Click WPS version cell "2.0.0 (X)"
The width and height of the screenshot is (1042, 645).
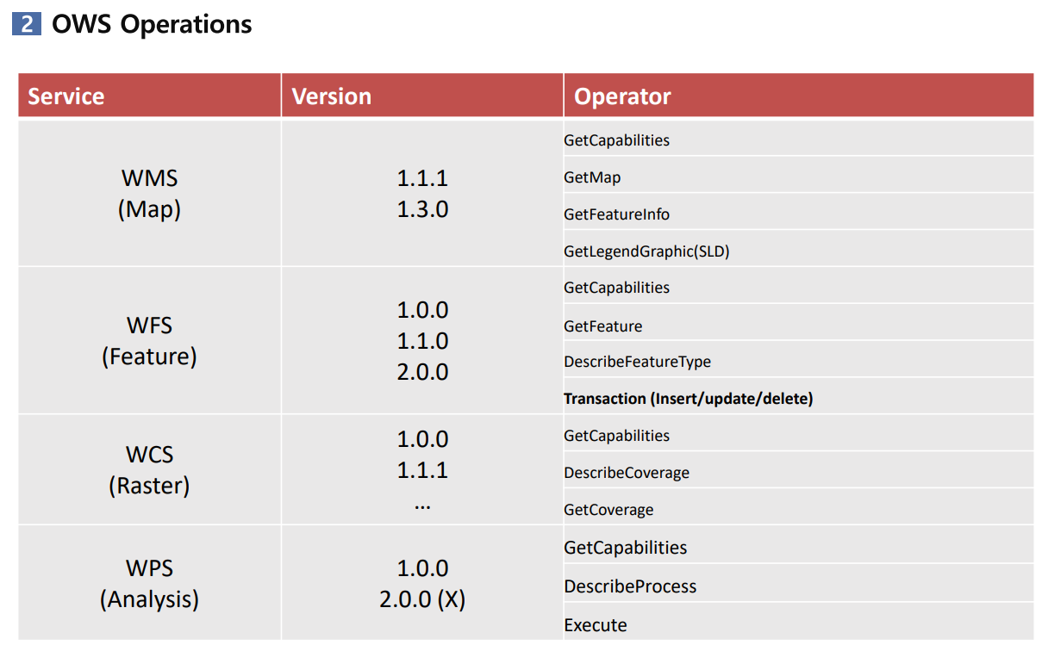coord(422,583)
